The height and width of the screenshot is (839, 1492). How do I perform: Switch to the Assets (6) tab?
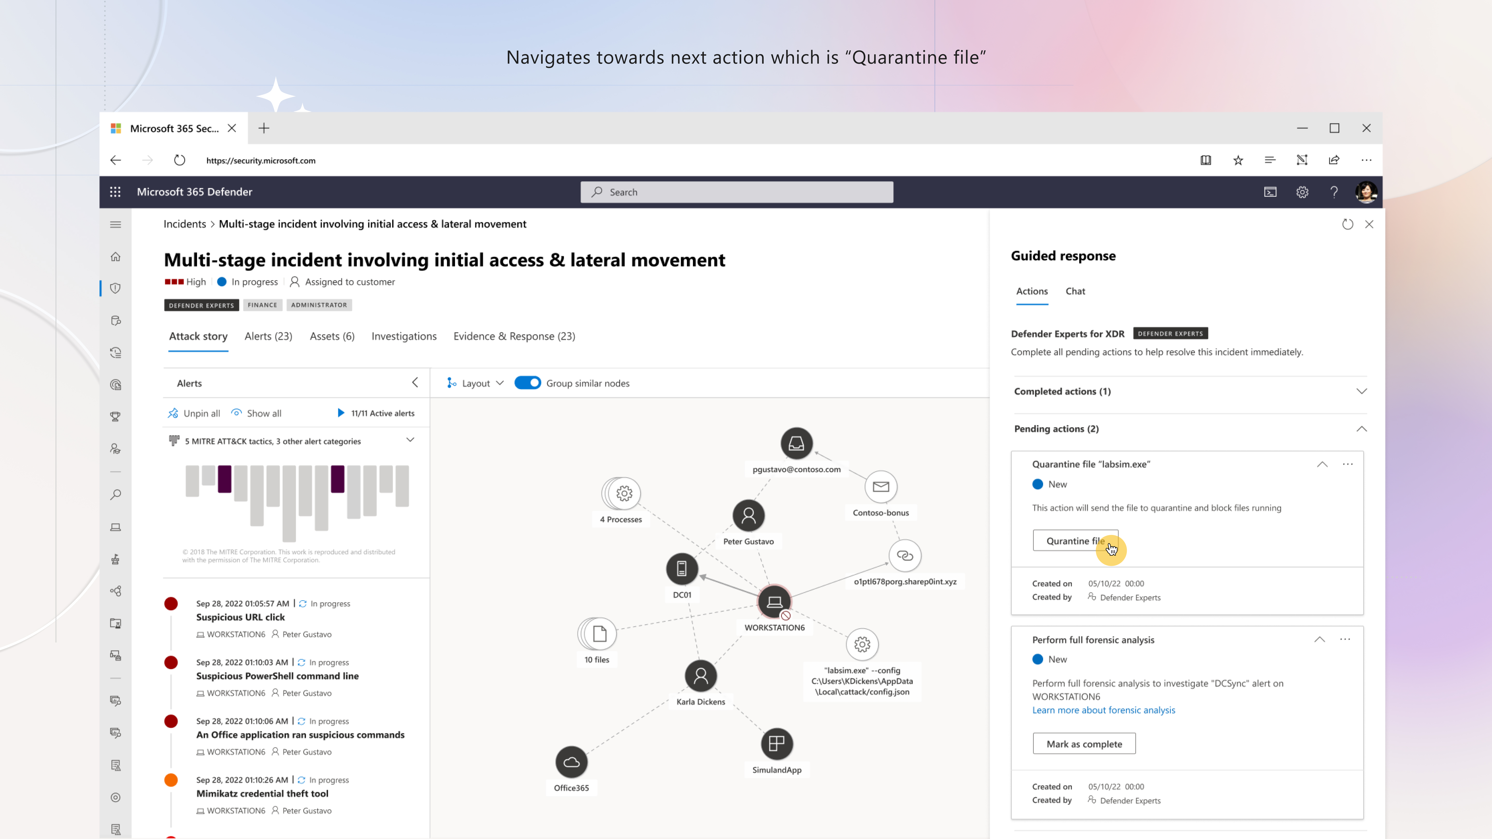(332, 336)
